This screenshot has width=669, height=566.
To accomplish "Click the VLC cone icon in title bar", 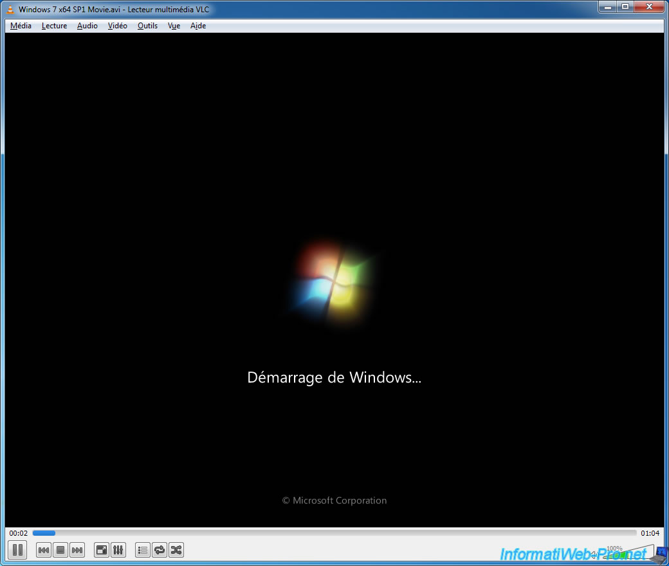I will click(10, 9).
